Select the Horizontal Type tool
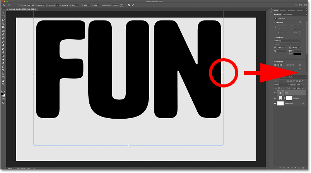 (x=3, y=70)
